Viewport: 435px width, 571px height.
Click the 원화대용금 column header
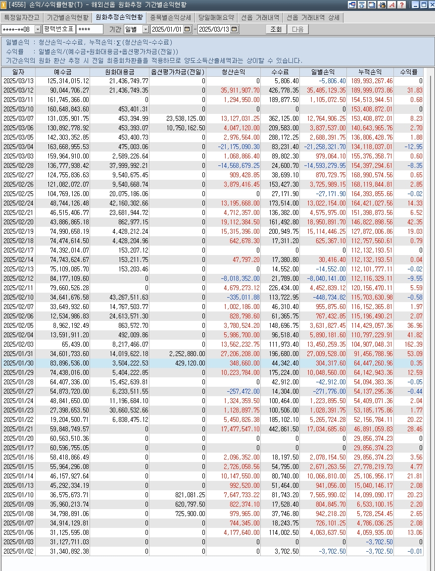[119, 72]
